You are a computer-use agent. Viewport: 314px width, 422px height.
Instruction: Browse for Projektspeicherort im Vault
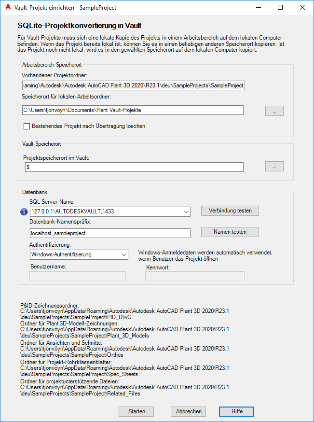[274, 166]
